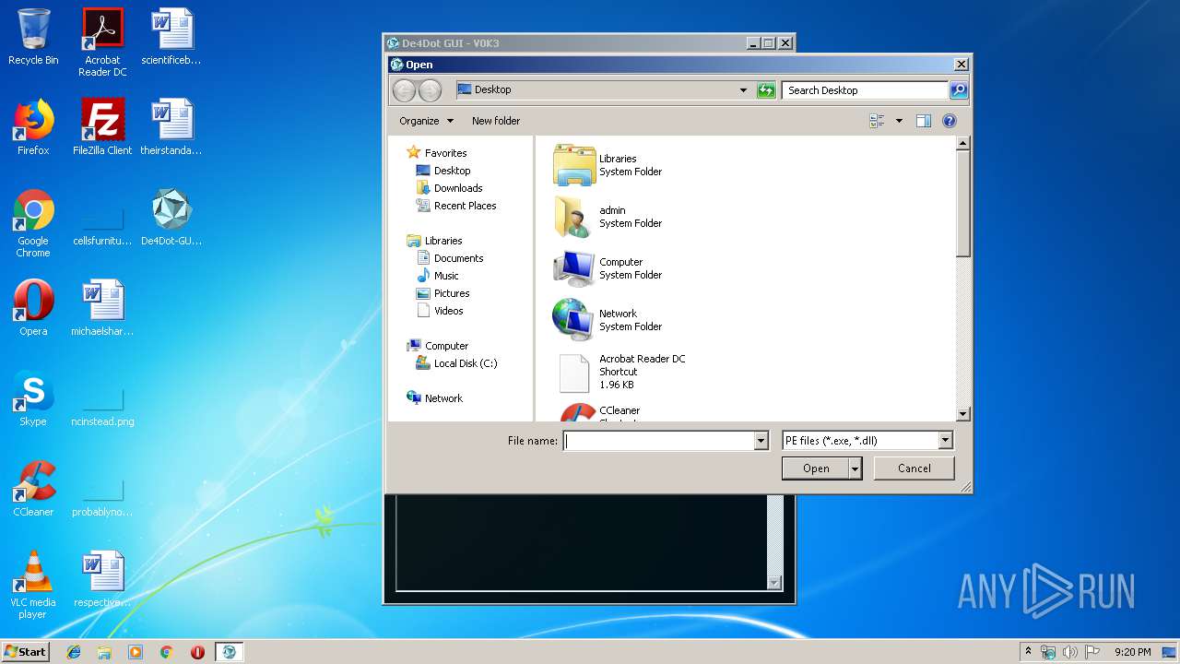Open FileZilla Client desktop shortcut
This screenshot has height=664, width=1180.
tap(102, 127)
